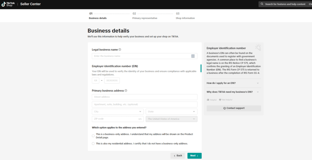The height and width of the screenshot is (160, 312).
Task: Click the Back button
Action: click(178, 156)
